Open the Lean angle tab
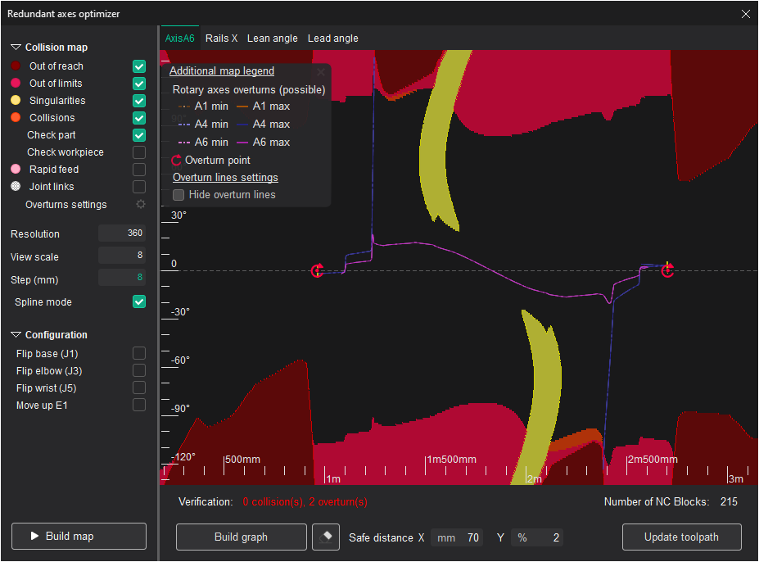This screenshot has height=562, width=759. point(272,39)
